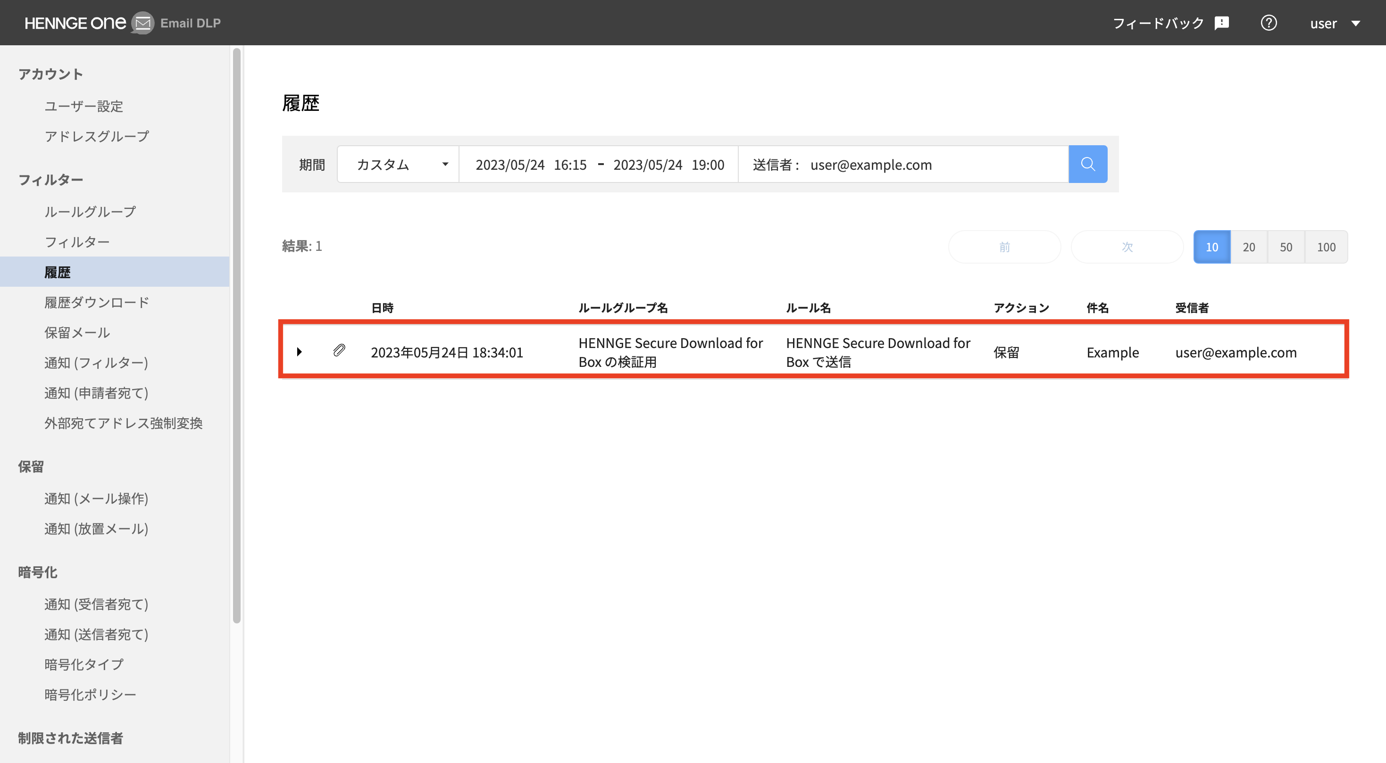
Task: Set page size to 10 results
Action: click(1211, 247)
